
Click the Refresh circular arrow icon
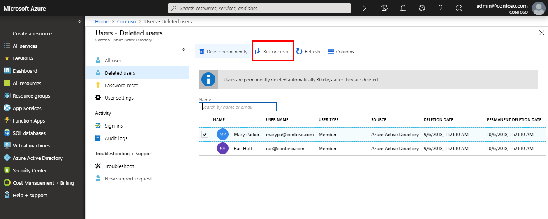(x=299, y=51)
